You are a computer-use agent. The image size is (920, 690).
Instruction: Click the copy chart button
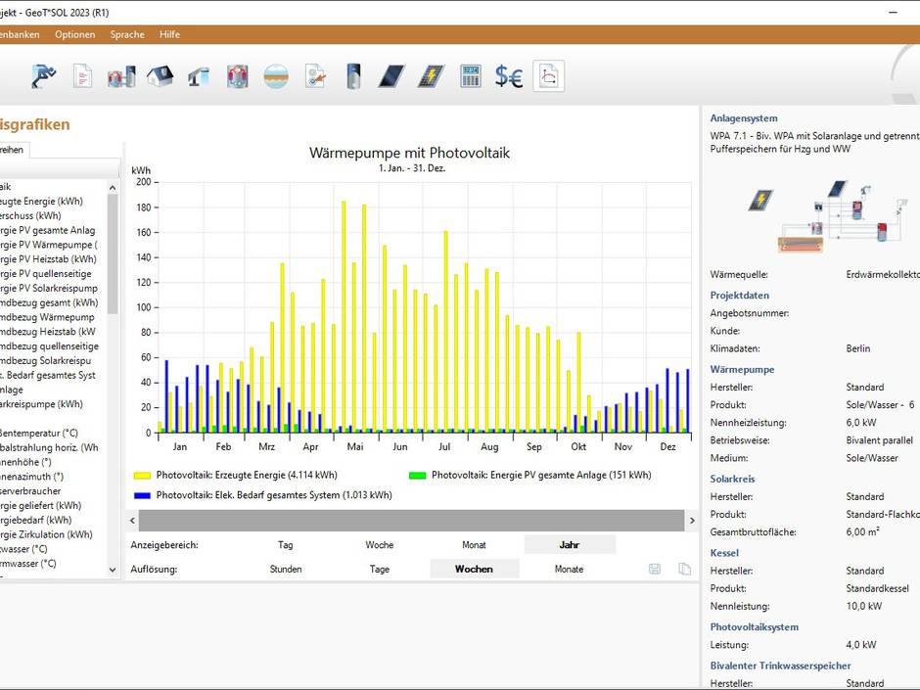click(684, 569)
